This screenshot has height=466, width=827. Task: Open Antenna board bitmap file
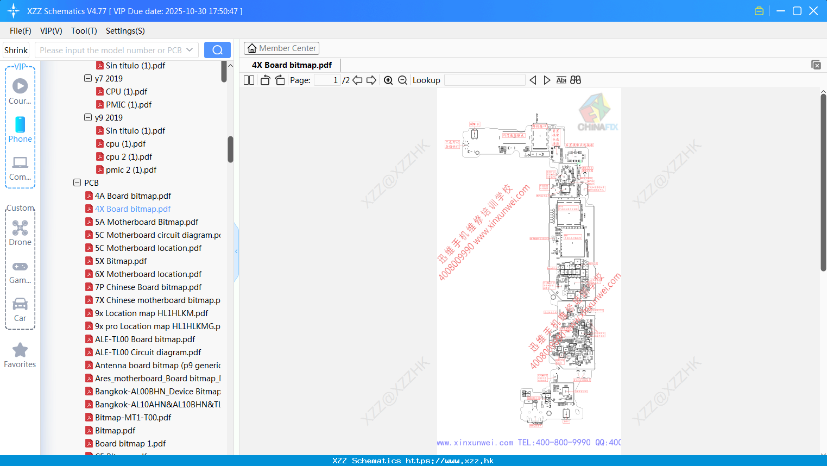tap(153, 365)
